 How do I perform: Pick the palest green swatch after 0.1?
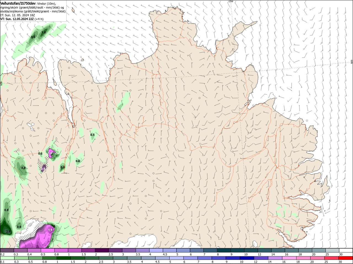pos(7,258)
